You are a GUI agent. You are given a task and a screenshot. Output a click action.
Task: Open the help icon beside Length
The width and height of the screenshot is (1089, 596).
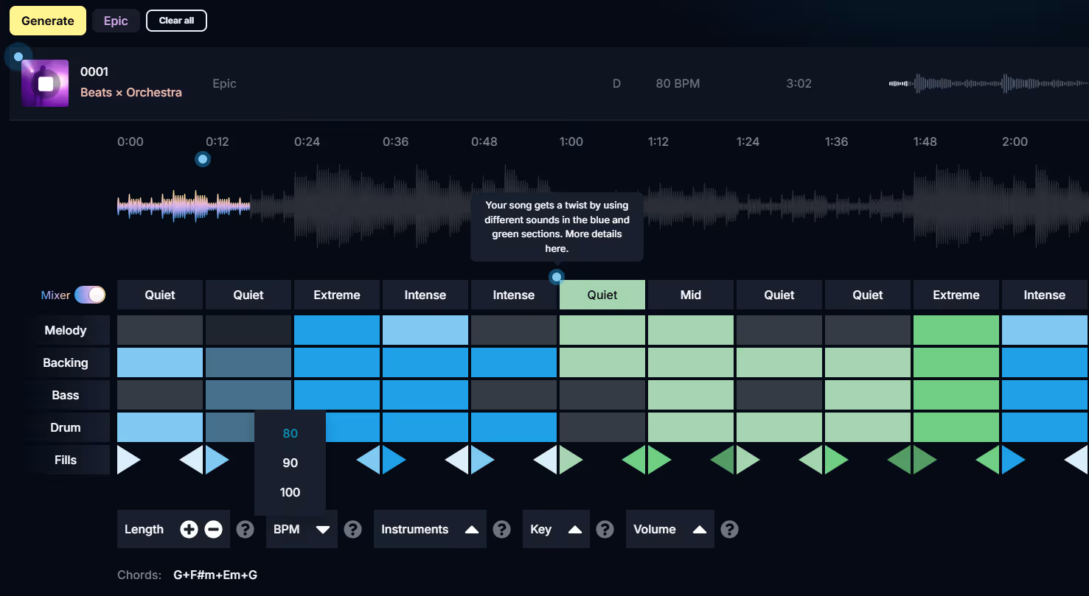[246, 529]
